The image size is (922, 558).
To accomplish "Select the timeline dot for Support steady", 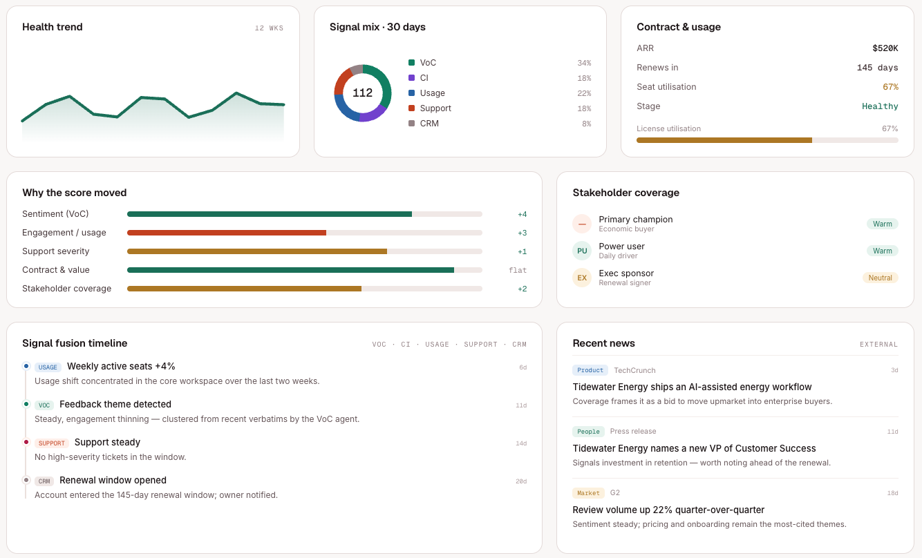I will [x=26, y=442].
